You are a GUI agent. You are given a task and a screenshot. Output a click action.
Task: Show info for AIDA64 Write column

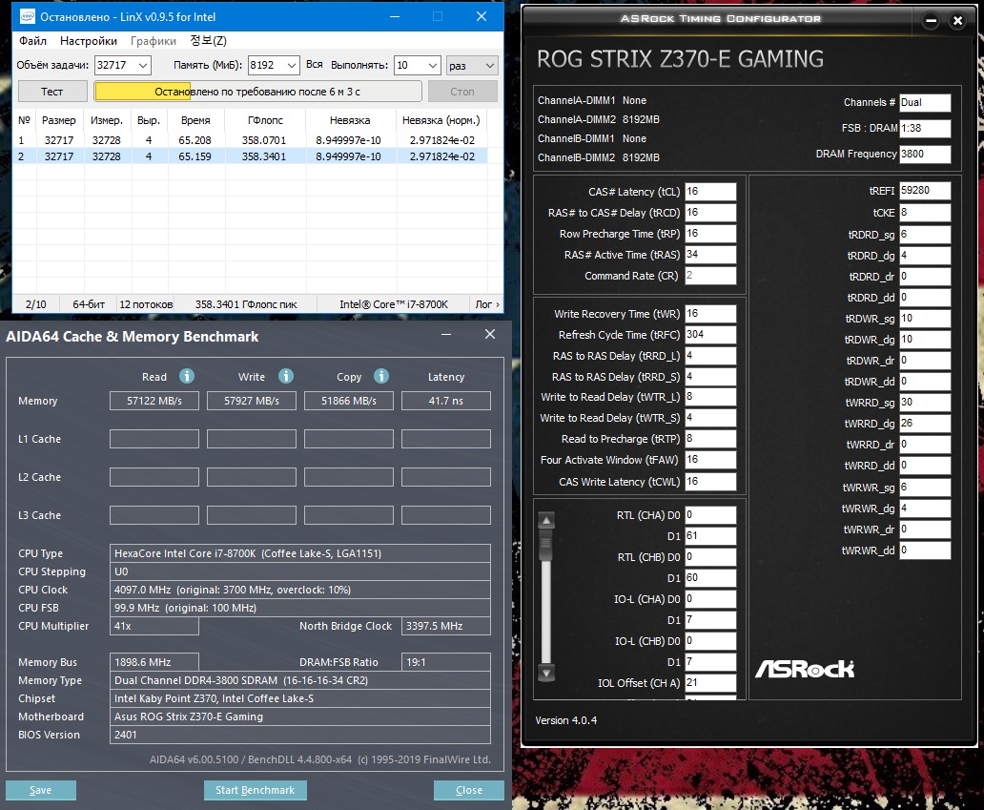click(286, 376)
